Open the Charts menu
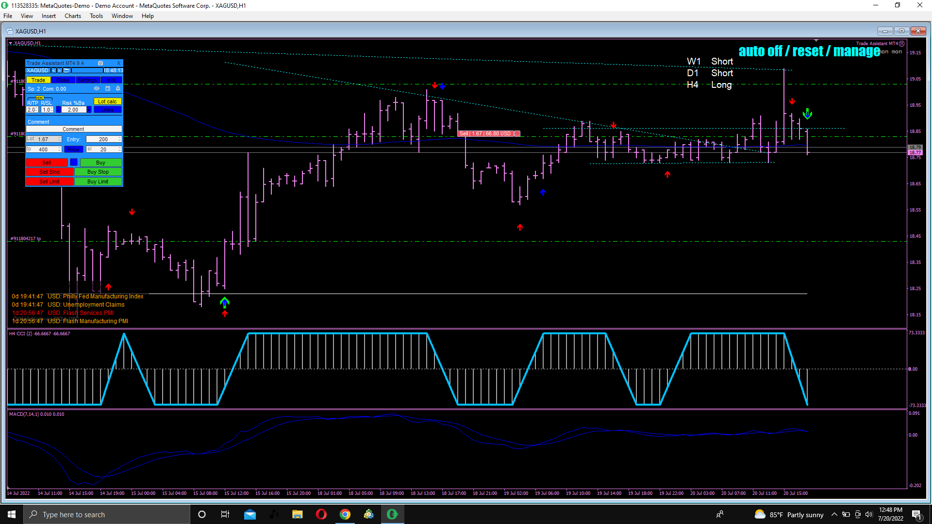Screen dimensions: 932x524 click(x=72, y=16)
